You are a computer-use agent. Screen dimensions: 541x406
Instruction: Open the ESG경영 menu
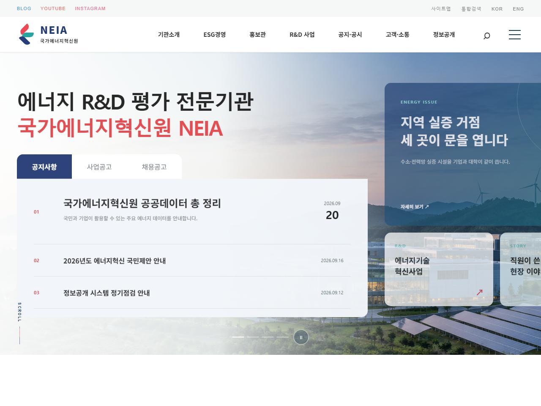(214, 35)
